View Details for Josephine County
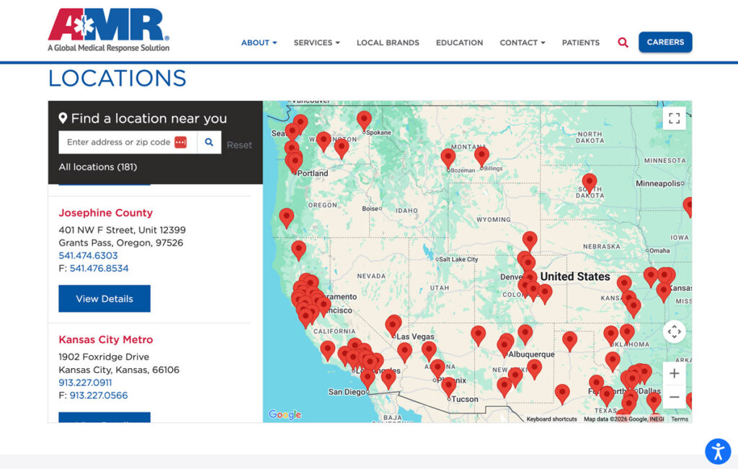The width and height of the screenshot is (738, 469). (x=105, y=299)
